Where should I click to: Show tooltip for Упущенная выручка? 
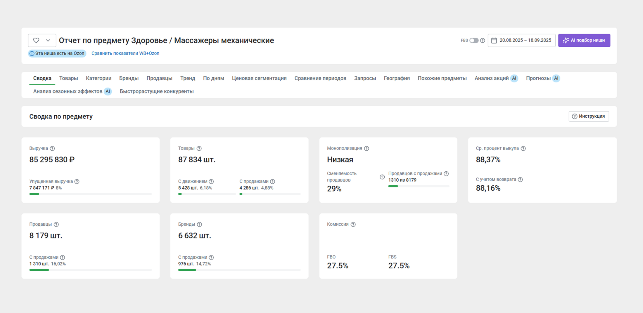[77, 181]
